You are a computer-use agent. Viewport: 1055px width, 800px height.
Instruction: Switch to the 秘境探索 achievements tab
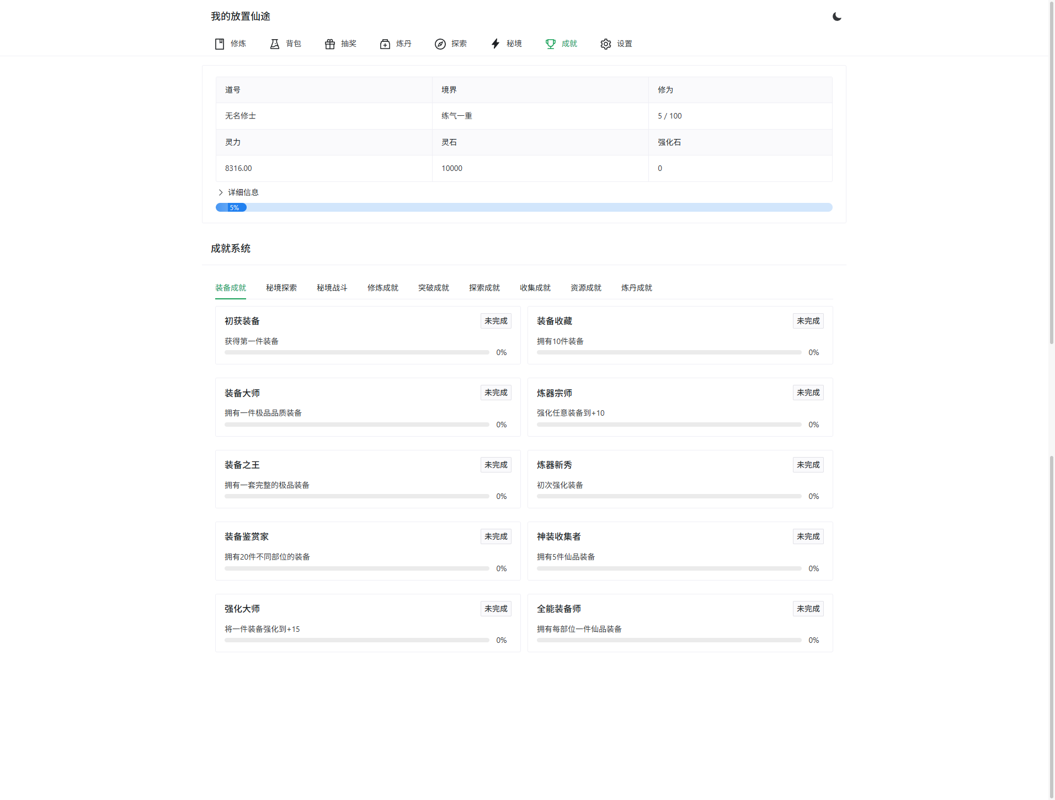pos(281,287)
